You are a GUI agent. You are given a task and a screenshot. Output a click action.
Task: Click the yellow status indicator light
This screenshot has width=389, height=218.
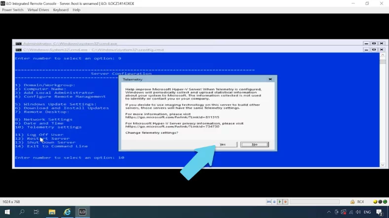(375, 202)
